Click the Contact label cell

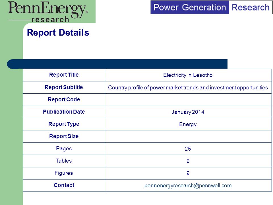tap(64, 185)
